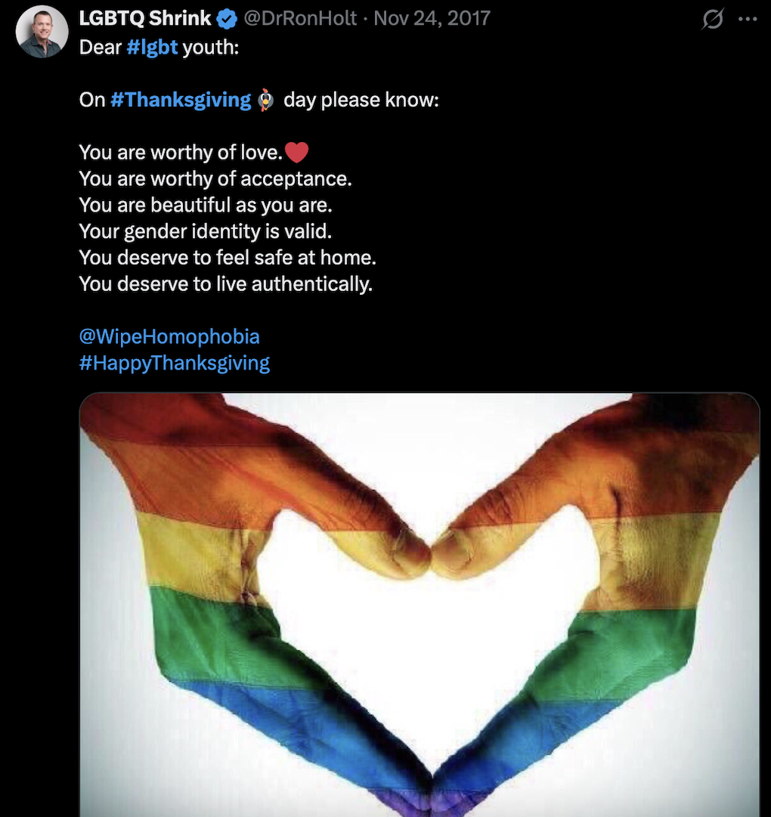Open the three-dot more options menu

pyautogui.click(x=747, y=20)
